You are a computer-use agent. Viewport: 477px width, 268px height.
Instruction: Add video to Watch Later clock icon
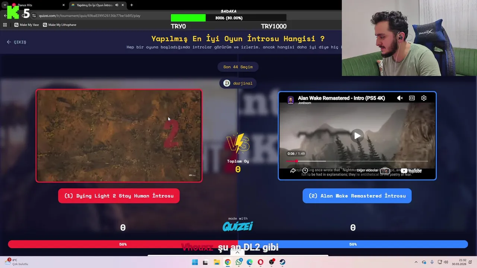(x=305, y=171)
